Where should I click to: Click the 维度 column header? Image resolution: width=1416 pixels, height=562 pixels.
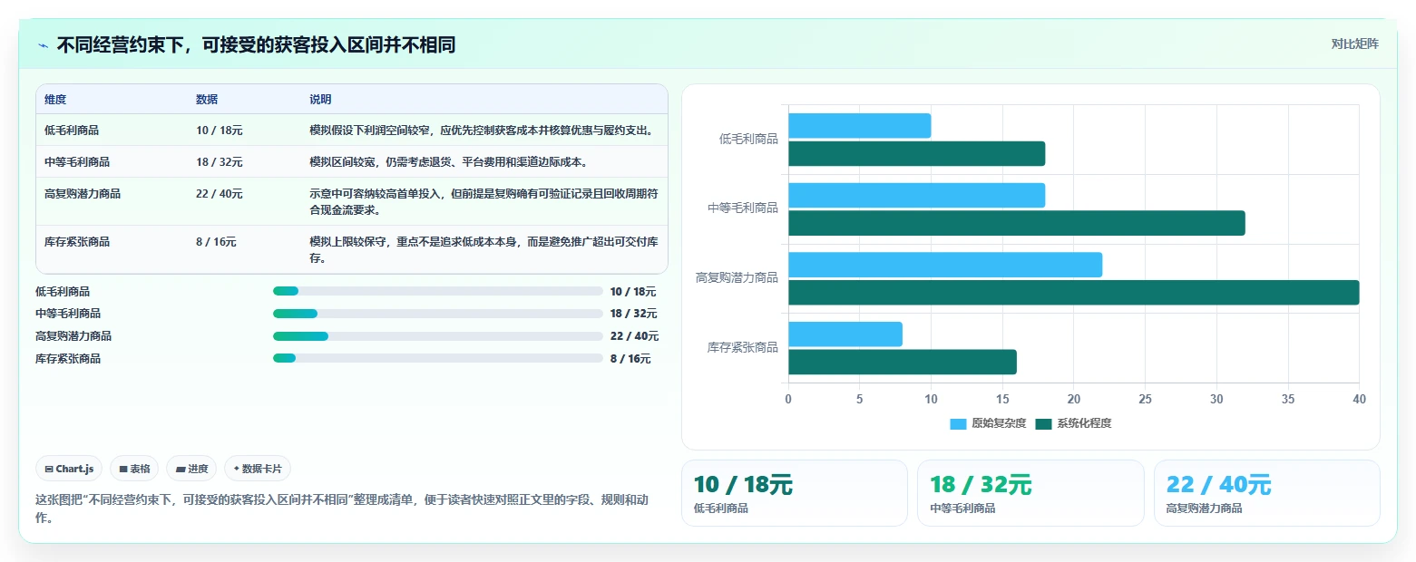pos(55,100)
